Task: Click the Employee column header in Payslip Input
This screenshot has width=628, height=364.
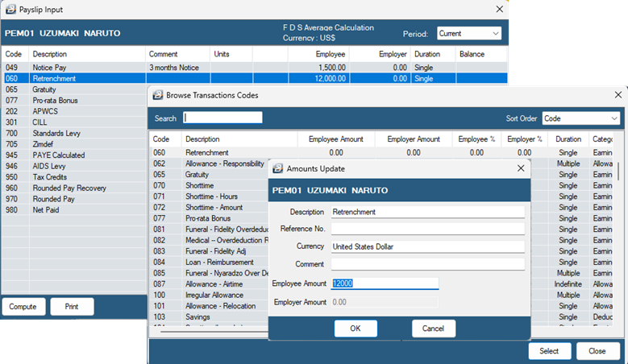Action: tap(318, 54)
